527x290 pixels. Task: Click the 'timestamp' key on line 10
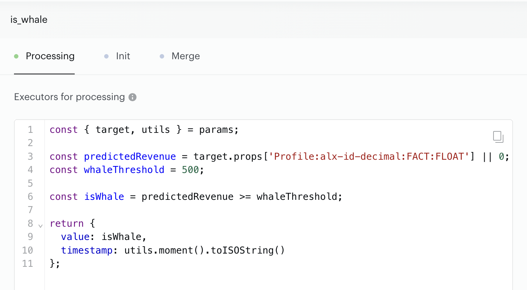(x=87, y=250)
